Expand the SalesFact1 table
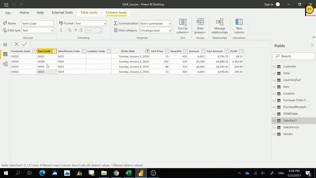316x178 pixels. [274, 121]
